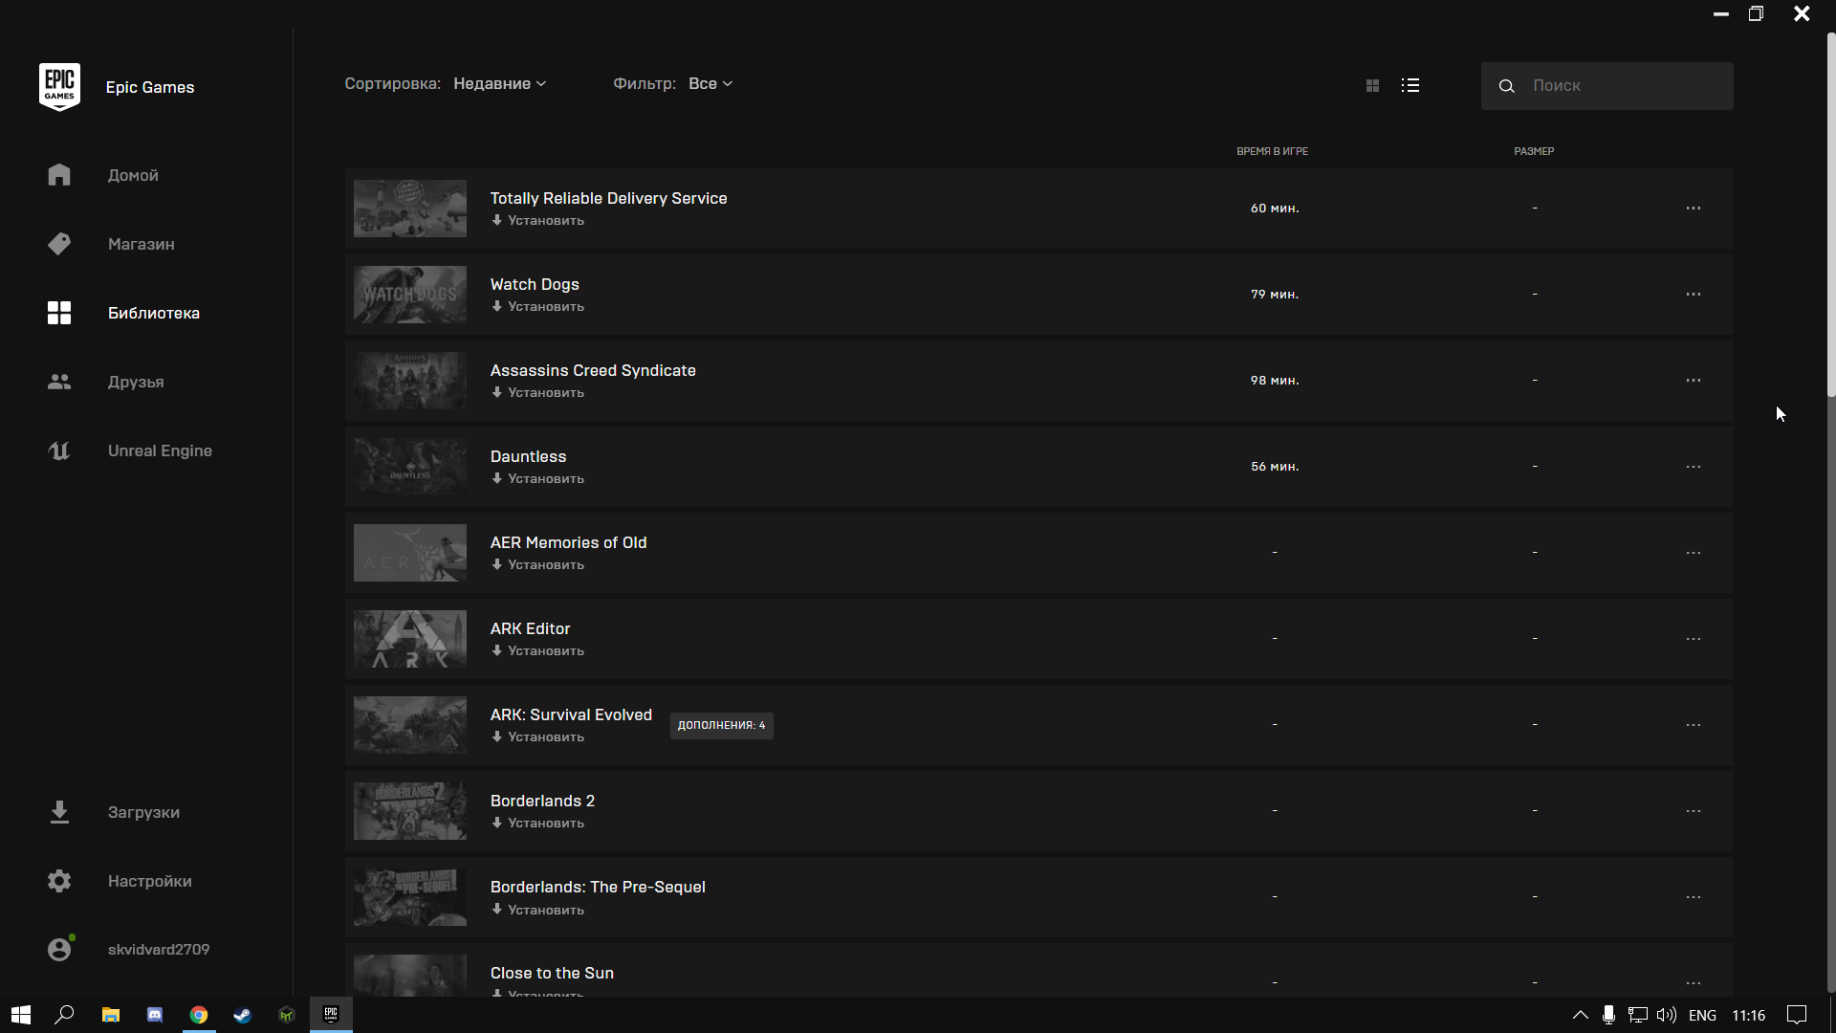This screenshot has width=1836, height=1033.
Task: Open Unreal Engine section in sidebar
Action: pos(160,451)
